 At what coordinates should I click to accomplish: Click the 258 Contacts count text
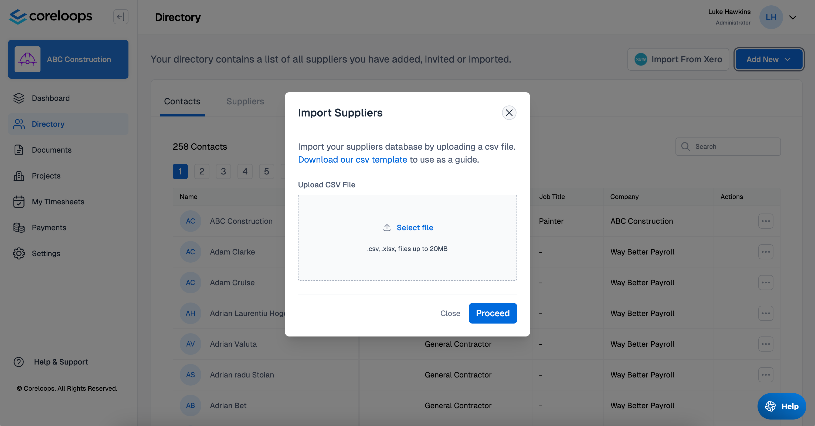point(200,147)
